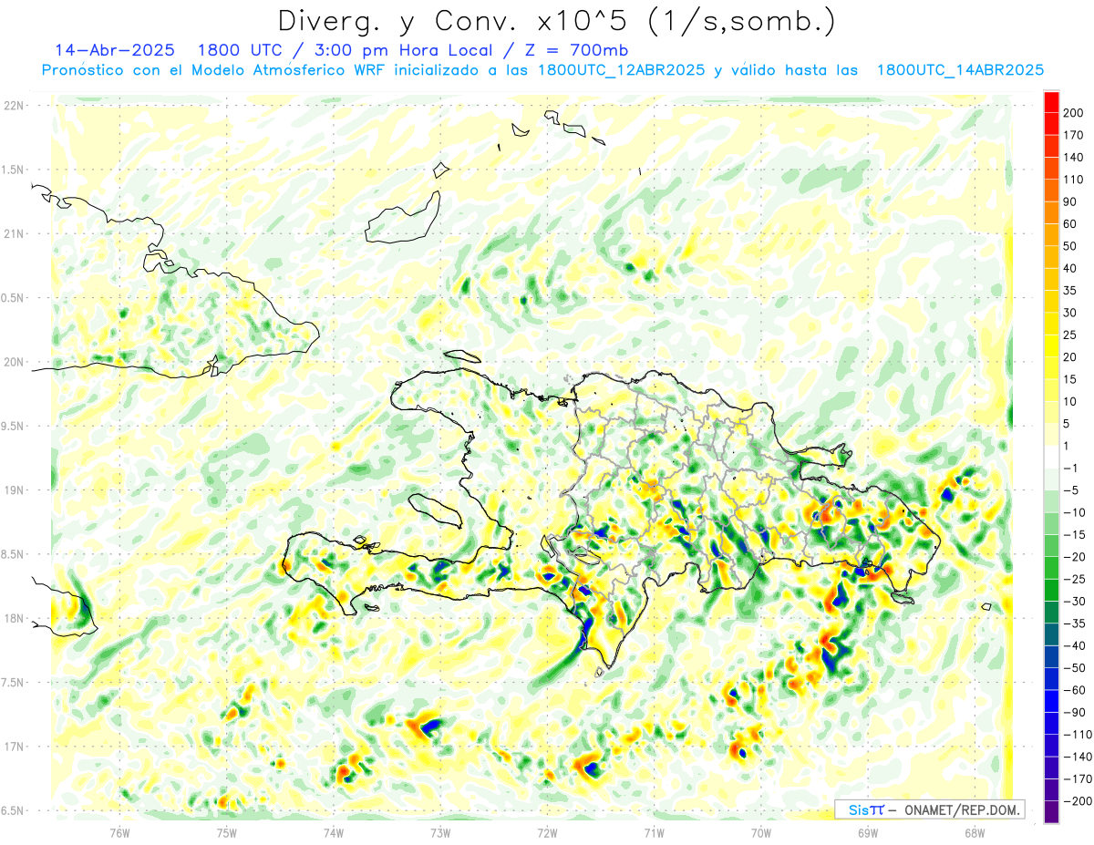Click the negative 5 color bar value

(1071, 490)
